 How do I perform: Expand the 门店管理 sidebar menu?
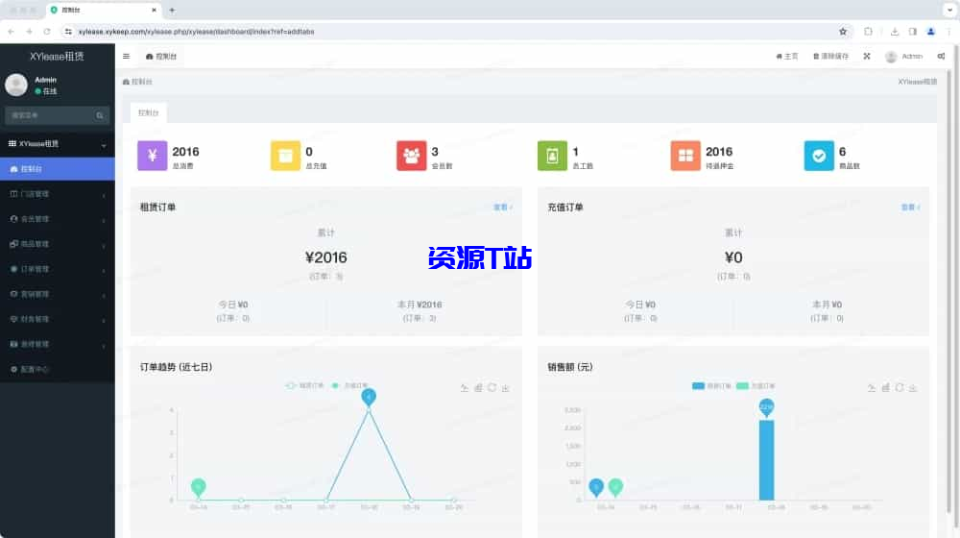pyautogui.click(x=58, y=194)
